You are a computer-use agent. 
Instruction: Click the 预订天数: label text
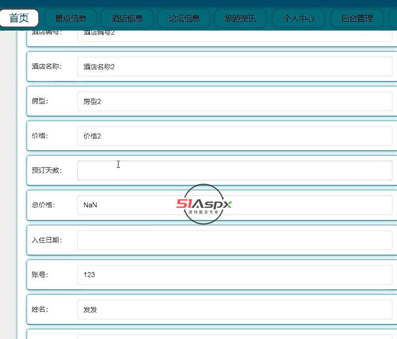tap(47, 170)
